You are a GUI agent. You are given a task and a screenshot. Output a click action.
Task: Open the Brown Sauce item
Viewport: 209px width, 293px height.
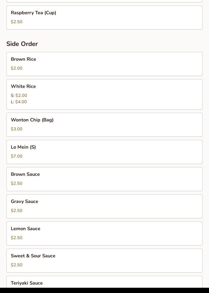(x=104, y=179)
